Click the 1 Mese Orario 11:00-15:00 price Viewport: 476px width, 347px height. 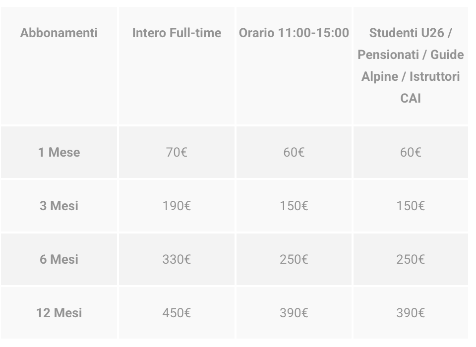(x=294, y=152)
